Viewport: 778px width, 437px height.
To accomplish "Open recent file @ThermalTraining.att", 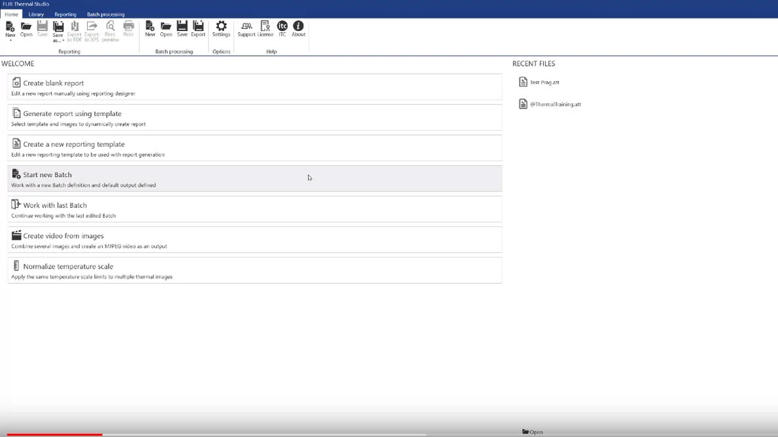I will click(554, 104).
